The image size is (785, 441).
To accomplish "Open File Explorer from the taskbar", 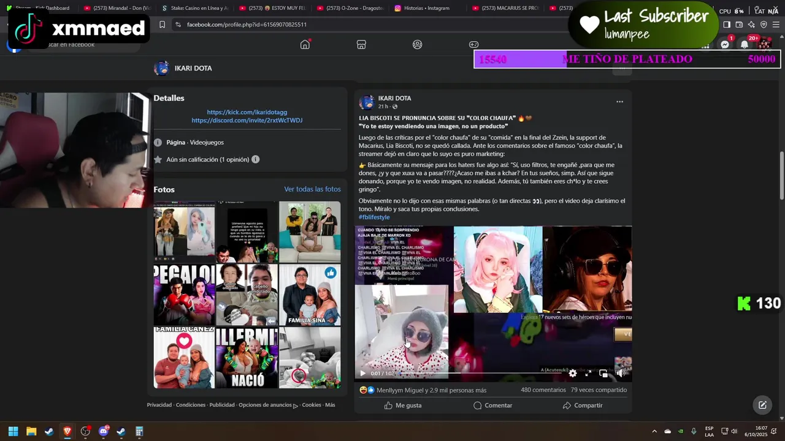I will (x=31, y=431).
